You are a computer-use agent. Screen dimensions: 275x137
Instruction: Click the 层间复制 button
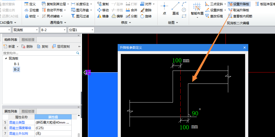pos(61,46)
